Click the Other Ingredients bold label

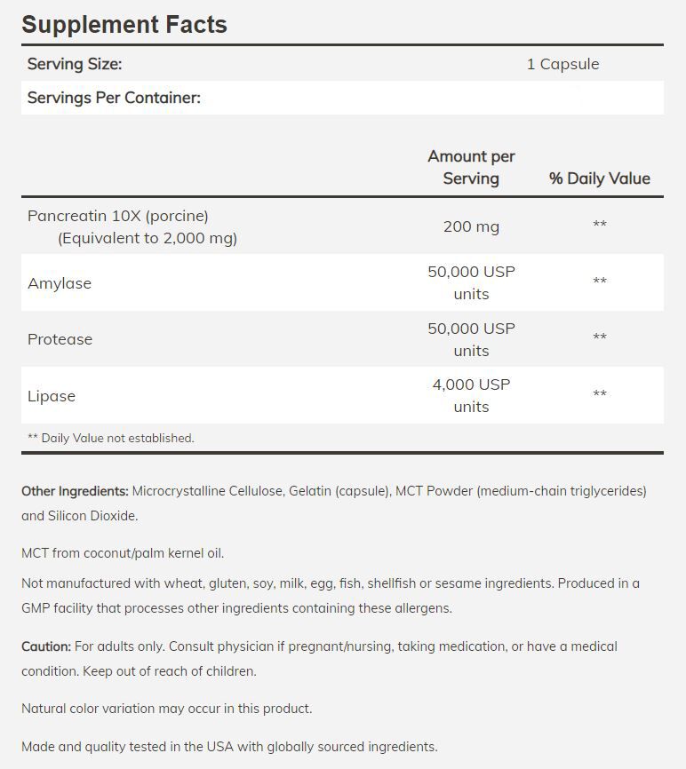tap(75, 491)
